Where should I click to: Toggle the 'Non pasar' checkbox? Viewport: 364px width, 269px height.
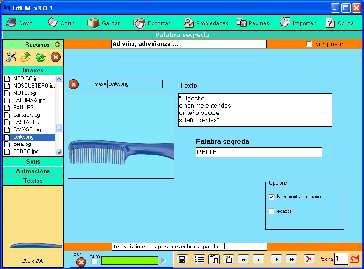coord(309,44)
